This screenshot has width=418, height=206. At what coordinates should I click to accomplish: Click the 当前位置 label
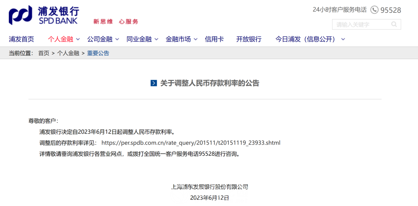(x=21, y=53)
